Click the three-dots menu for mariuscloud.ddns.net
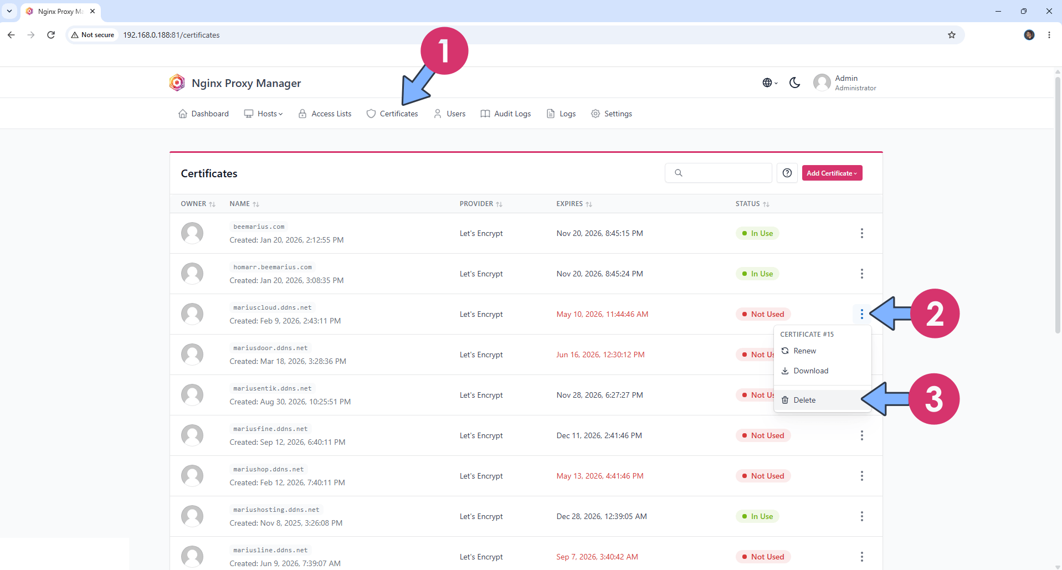Screen dimensions: 1062x570 [862, 314]
